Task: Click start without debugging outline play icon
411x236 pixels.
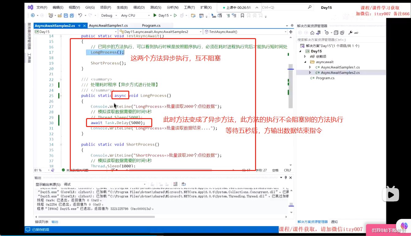Action: [x=175, y=15]
